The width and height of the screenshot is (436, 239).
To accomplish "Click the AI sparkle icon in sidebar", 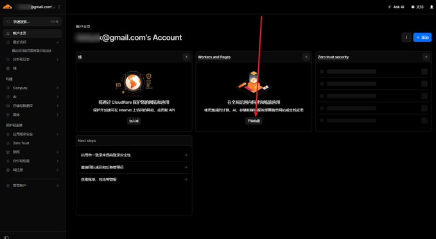I will pos(8,97).
